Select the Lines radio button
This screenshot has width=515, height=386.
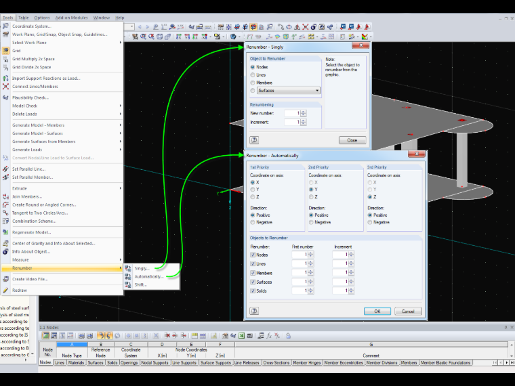click(253, 75)
